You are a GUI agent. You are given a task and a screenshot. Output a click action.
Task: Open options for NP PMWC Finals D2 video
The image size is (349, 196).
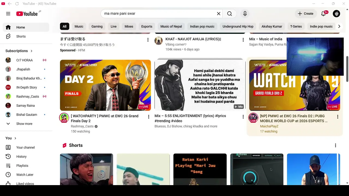tap(338, 117)
